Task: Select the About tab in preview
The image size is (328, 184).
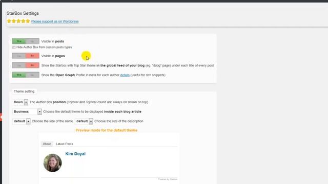Action: click(47, 144)
